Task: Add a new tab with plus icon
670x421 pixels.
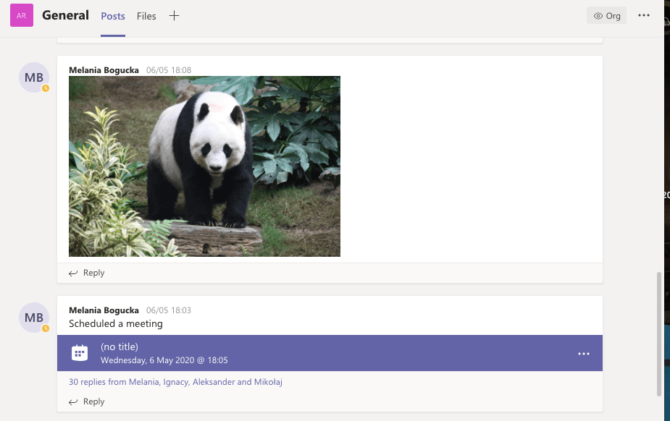Action: click(x=174, y=16)
